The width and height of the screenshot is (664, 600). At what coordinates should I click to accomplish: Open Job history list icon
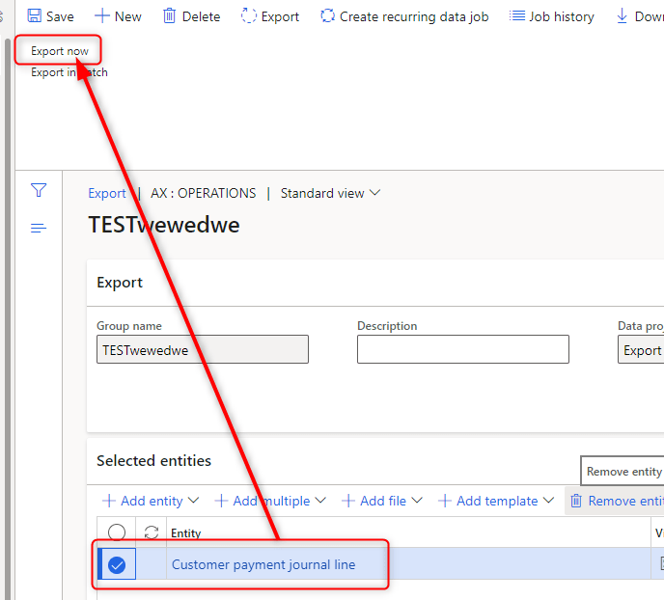click(x=517, y=16)
